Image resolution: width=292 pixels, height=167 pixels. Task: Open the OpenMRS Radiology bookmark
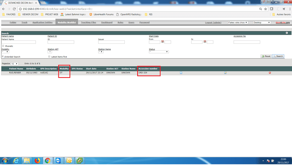[129, 14]
